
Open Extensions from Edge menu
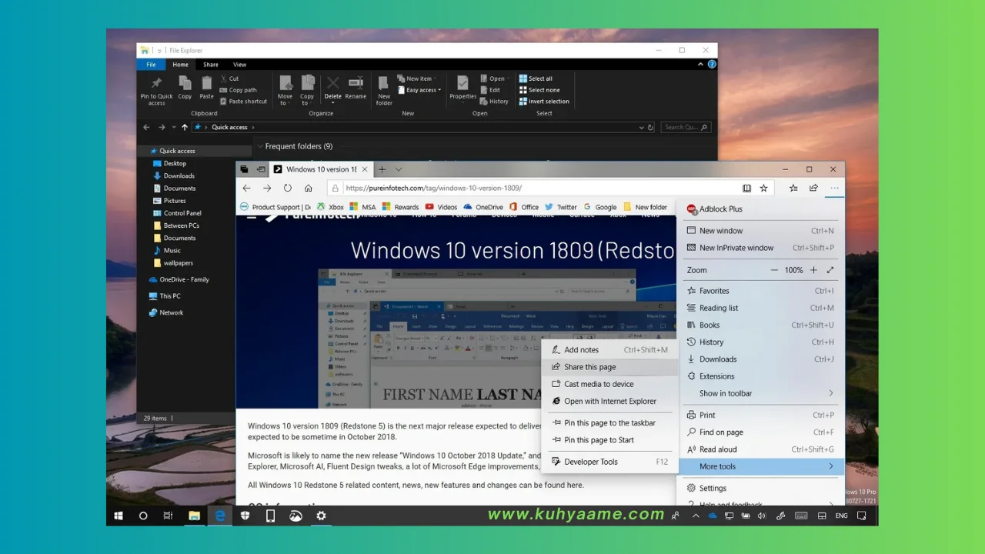(761, 376)
